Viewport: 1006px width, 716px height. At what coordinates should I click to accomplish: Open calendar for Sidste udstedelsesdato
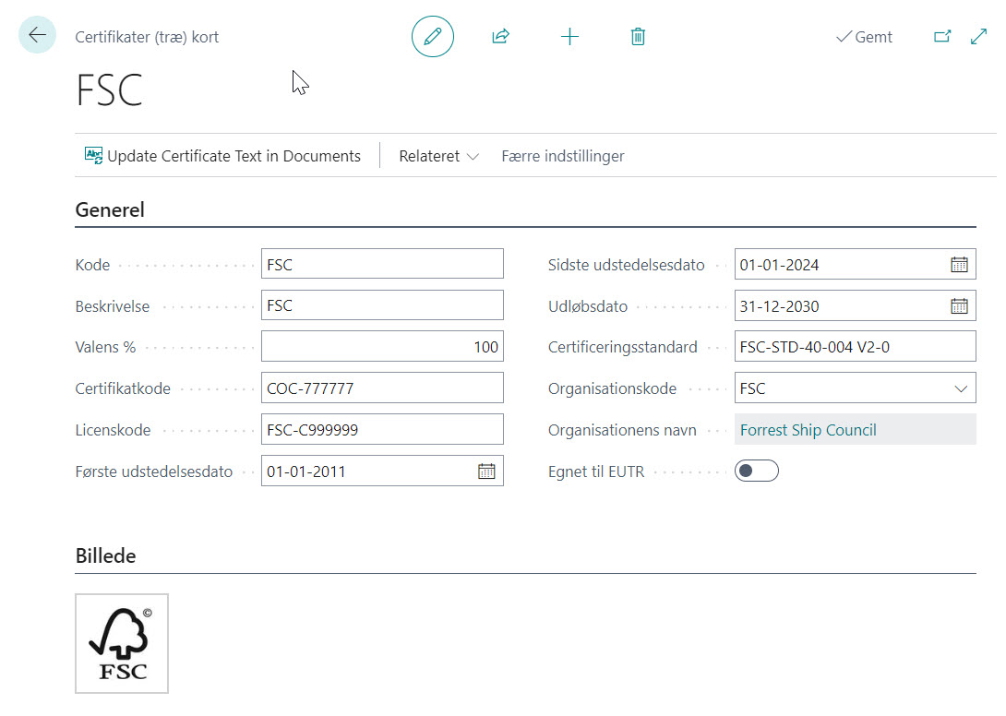[959, 264]
